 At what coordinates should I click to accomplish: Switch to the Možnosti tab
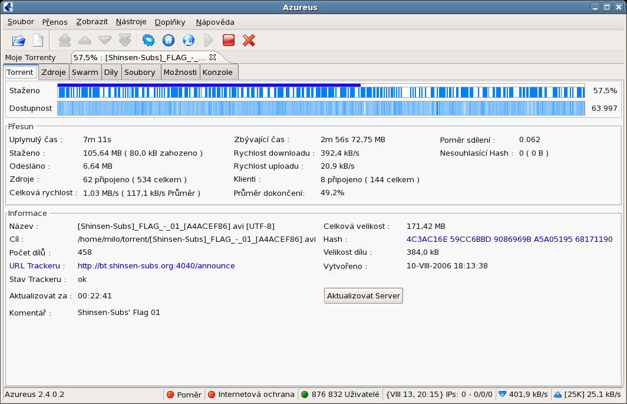click(x=180, y=73)
